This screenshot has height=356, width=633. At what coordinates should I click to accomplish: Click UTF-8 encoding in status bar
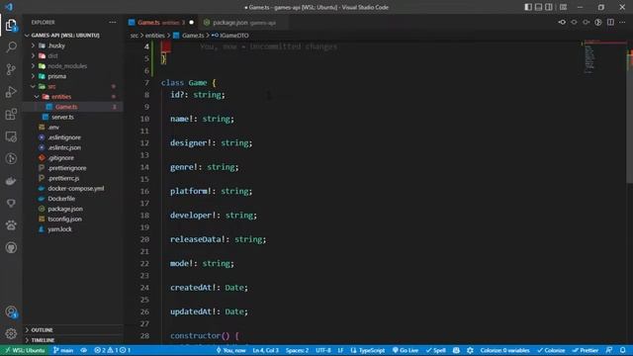323,350
